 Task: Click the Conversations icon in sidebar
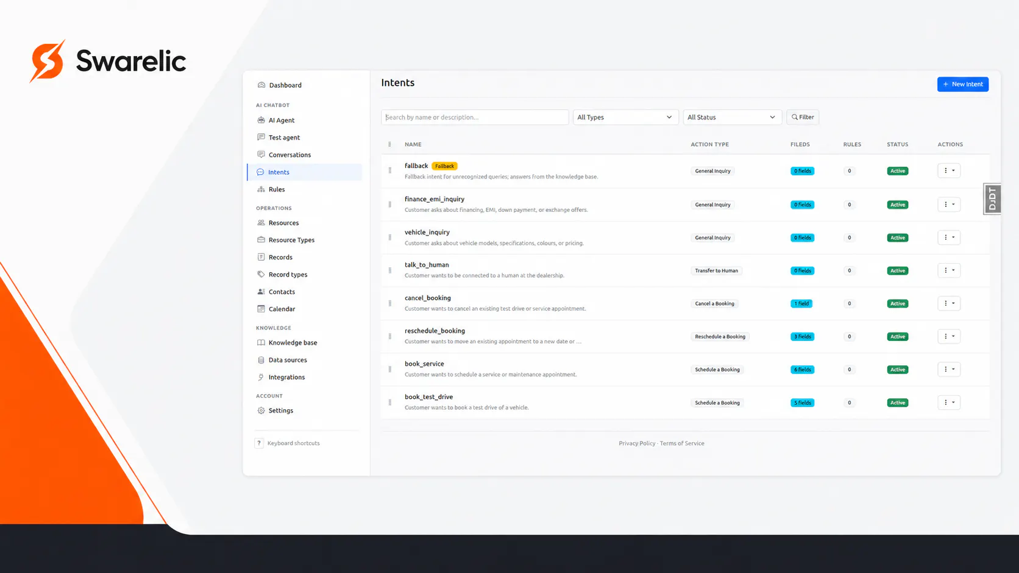261,155
